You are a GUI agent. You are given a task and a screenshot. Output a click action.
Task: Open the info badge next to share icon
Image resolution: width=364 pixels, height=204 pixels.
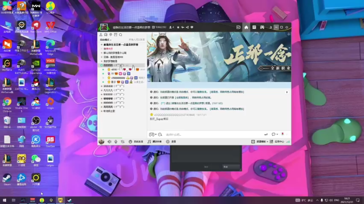click(x=192, y=27)
